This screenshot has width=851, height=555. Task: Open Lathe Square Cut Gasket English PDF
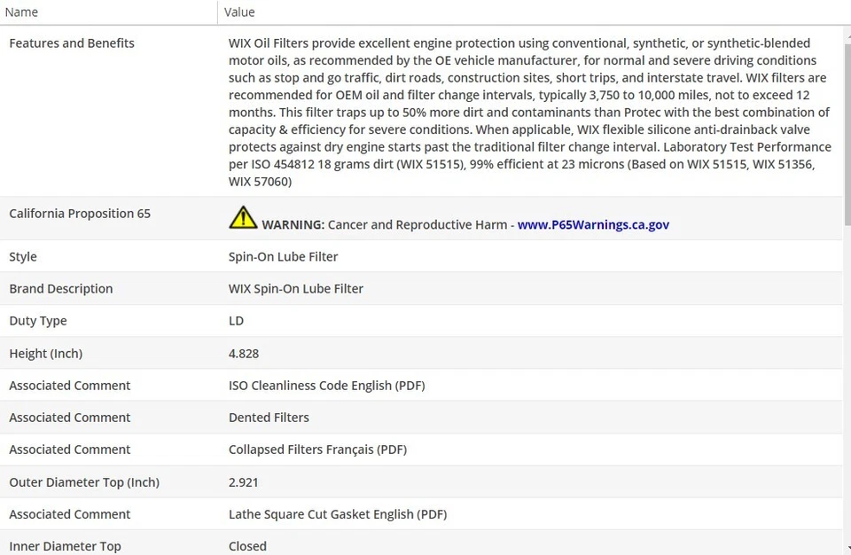tap(337, 514)
